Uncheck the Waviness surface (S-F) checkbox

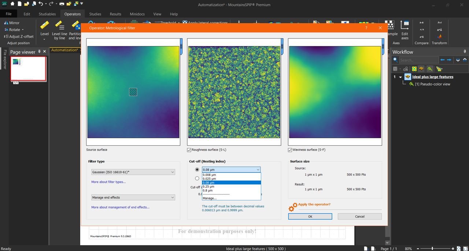click(x=290, y=150)
